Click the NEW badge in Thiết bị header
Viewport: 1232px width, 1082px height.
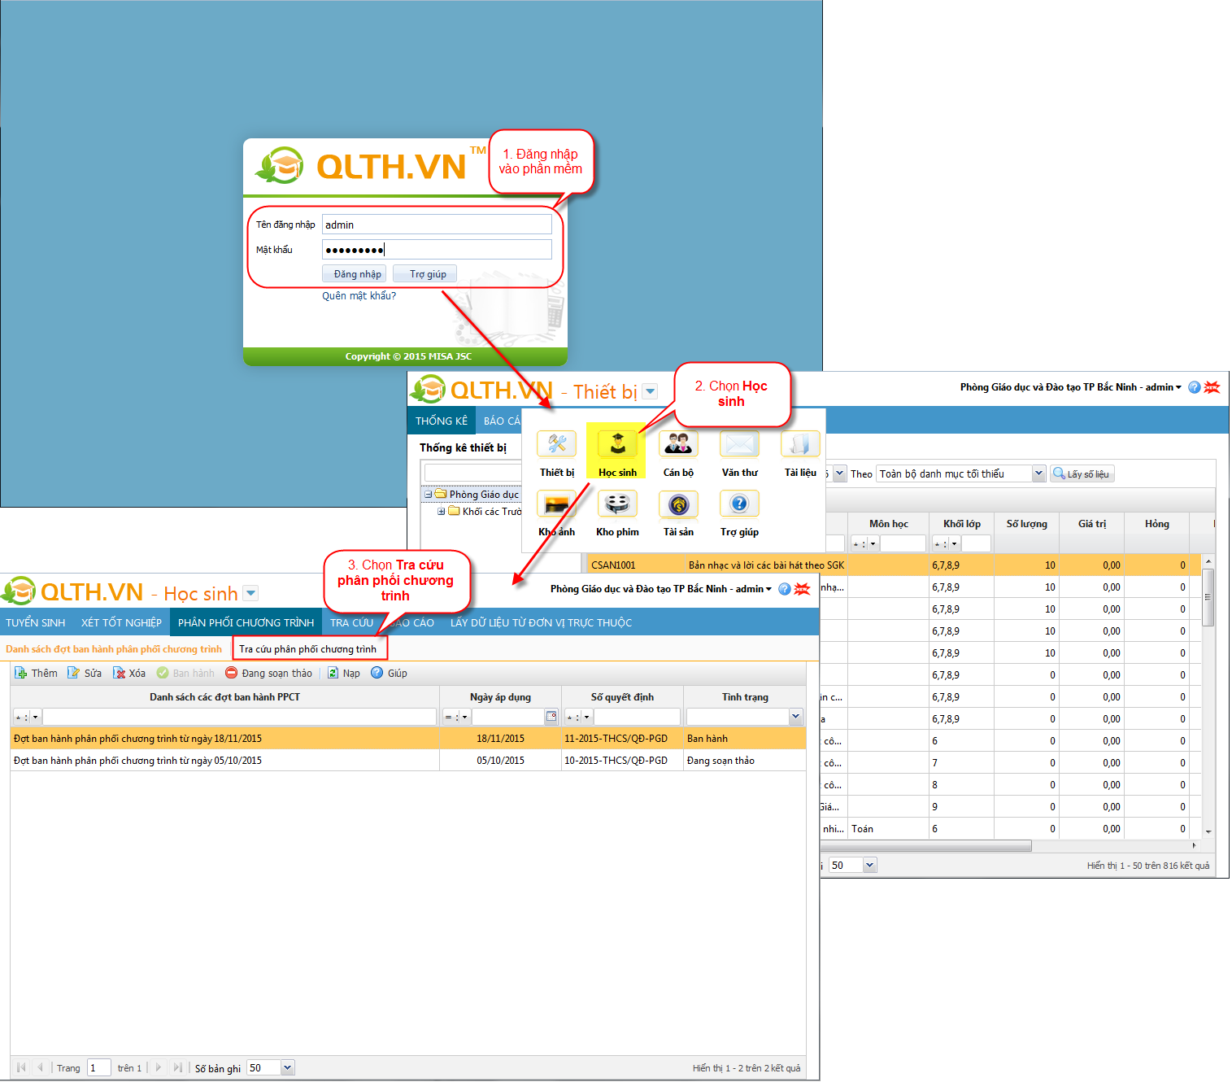coord(1212,387)
